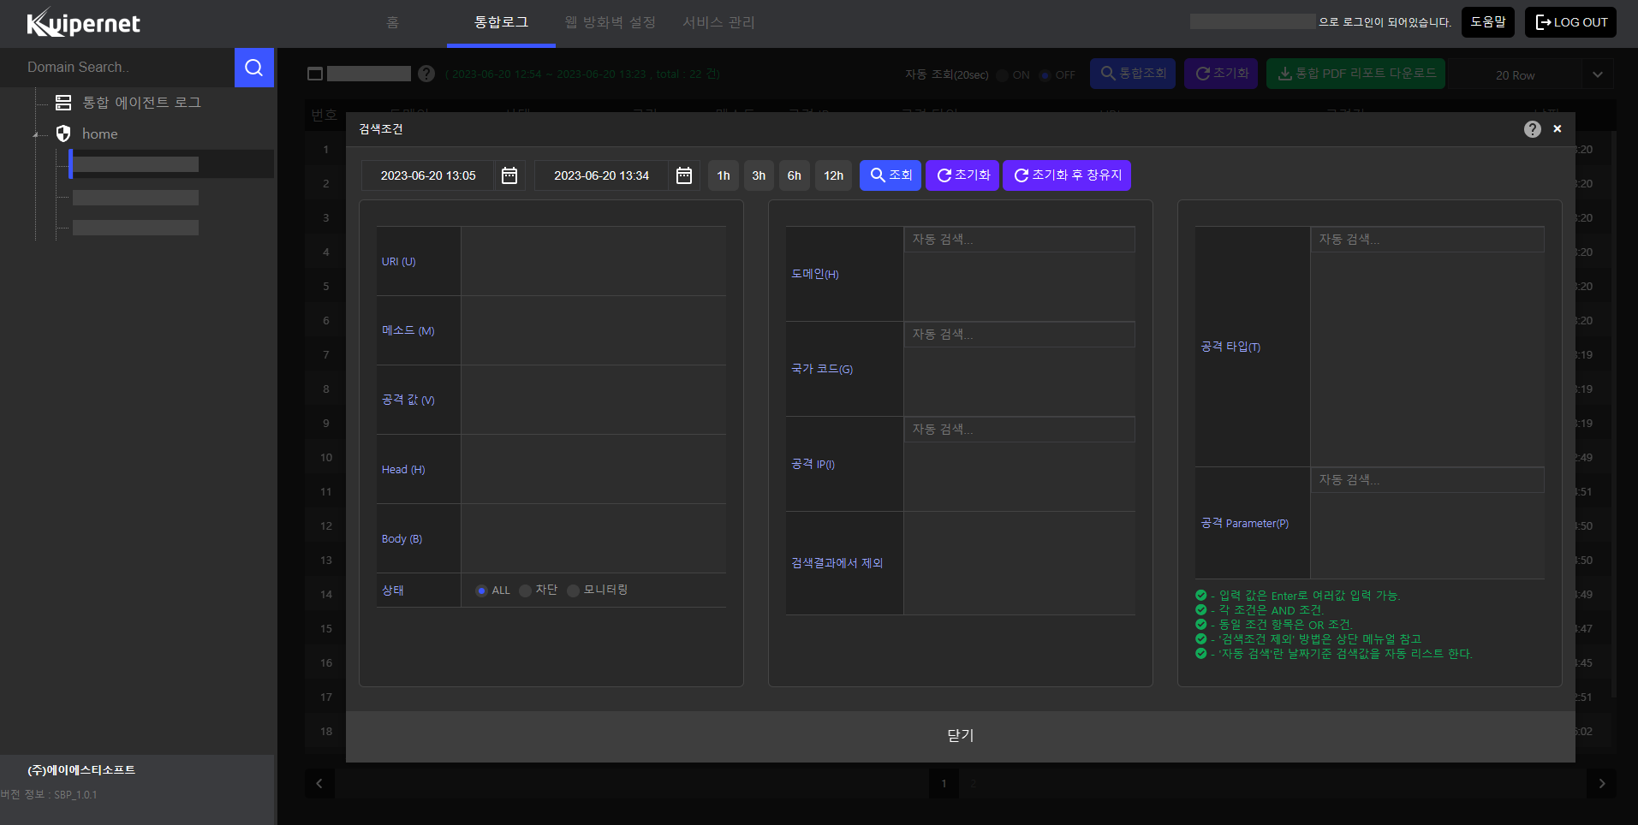
Task: Open the end date calendar picker
Action: pos(684,175)
